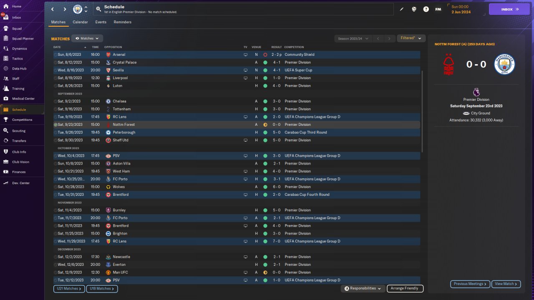Toggle the selection circle for the Newcastle match

(55, 257)
